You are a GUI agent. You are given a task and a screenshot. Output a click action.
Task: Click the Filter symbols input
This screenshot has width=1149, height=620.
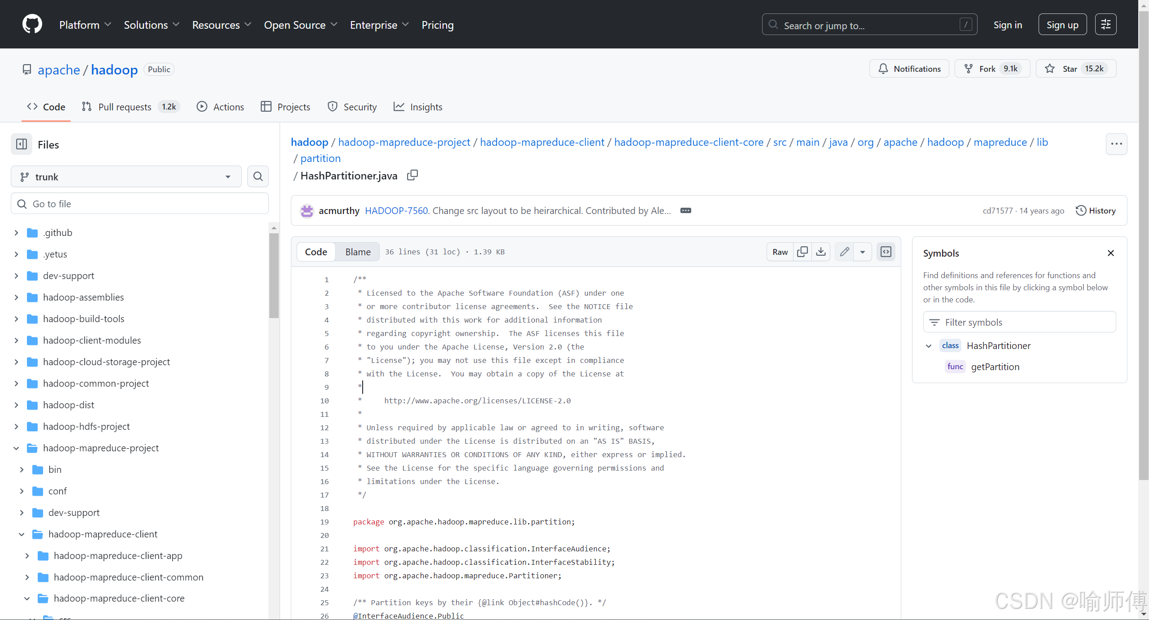point(1019,322)
